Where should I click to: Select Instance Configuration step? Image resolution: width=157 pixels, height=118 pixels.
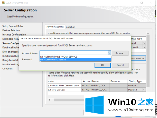coord(14,34)
